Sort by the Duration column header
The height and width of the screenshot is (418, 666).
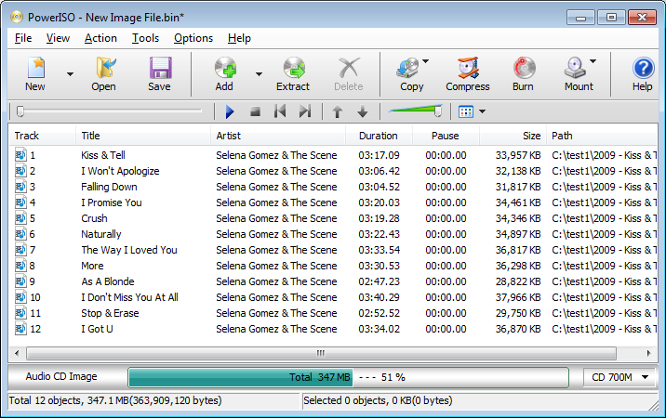(x=379, y=136)
